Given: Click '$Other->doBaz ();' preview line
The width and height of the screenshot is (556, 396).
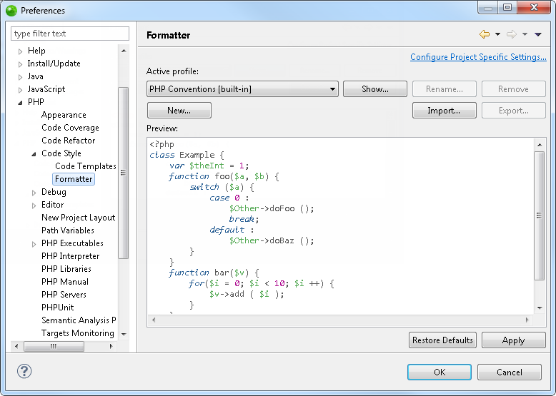Looking at the screenshot, I should 272,240.
